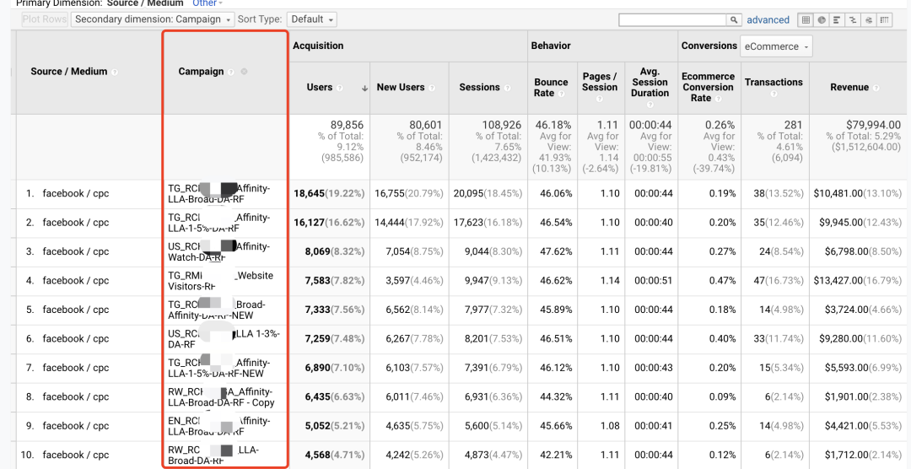Sort by the Revenue column header

849,87
